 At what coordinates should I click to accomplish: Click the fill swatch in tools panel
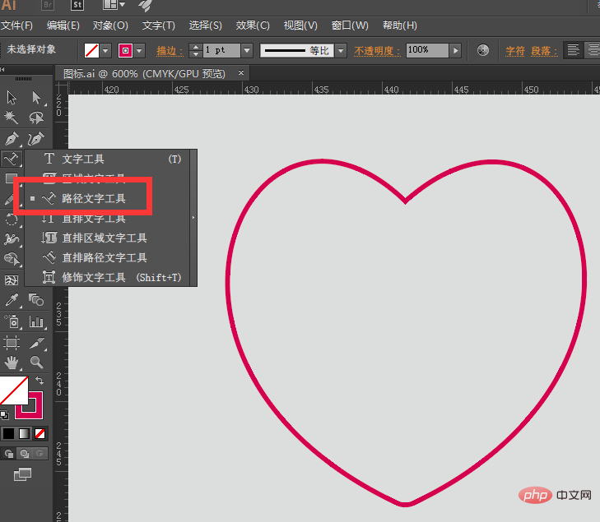click(14, 390)
